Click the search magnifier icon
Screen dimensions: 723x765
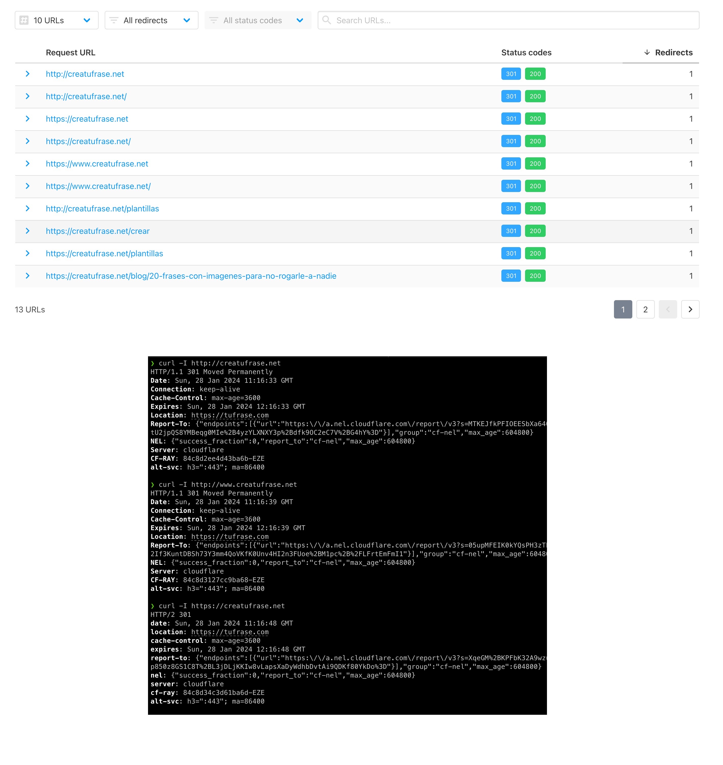pyautogui.click(x=326, y=20)
